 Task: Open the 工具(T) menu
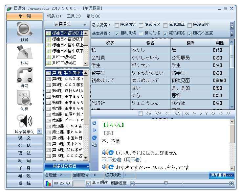coord(73,16)
